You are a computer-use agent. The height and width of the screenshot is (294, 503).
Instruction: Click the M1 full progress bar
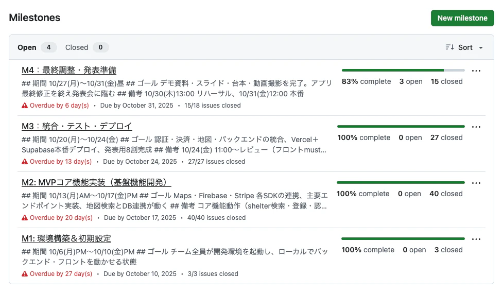click(x=403, y=238)
